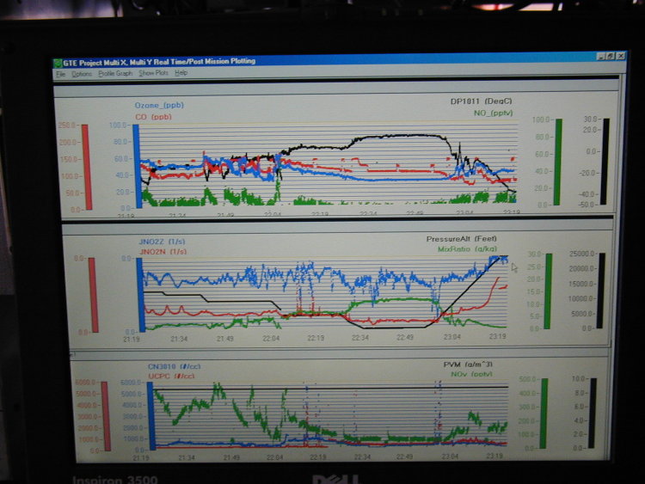The width and height of the screenshot is (645, 484).
Task: Close the GTE Project plotting window
Action: click(x=621, y=56)
